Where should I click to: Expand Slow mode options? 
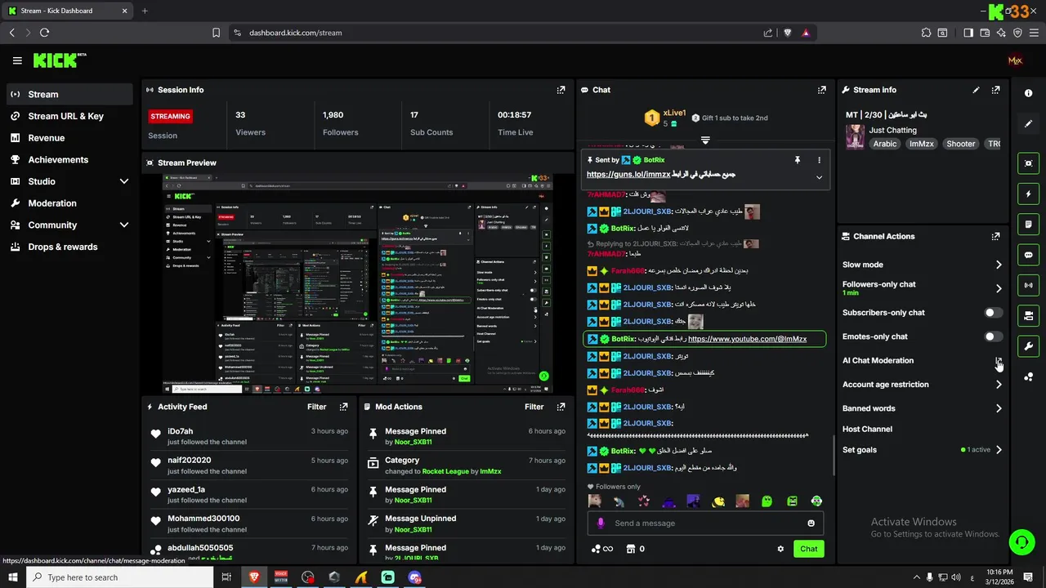pyautogui.click(x=999, y=265)
